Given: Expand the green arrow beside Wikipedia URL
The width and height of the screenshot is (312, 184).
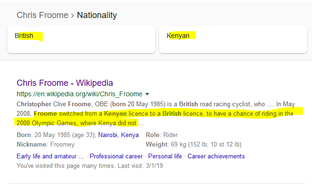Looking at the screenshot, I should point(147,94).
